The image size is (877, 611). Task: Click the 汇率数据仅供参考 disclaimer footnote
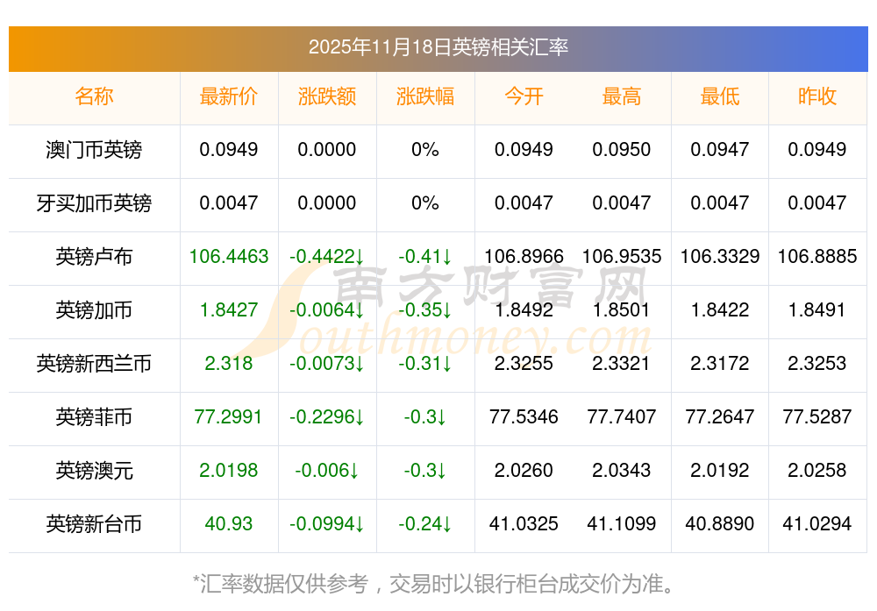(438, 583)
